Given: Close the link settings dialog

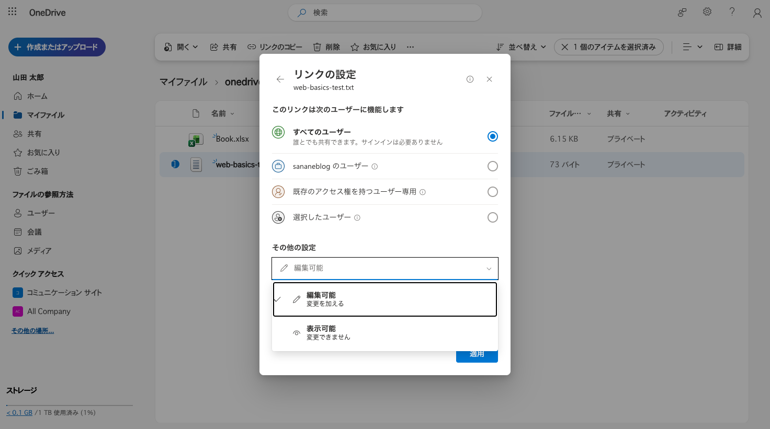Looking at the screenshot, I should [489, 79].
